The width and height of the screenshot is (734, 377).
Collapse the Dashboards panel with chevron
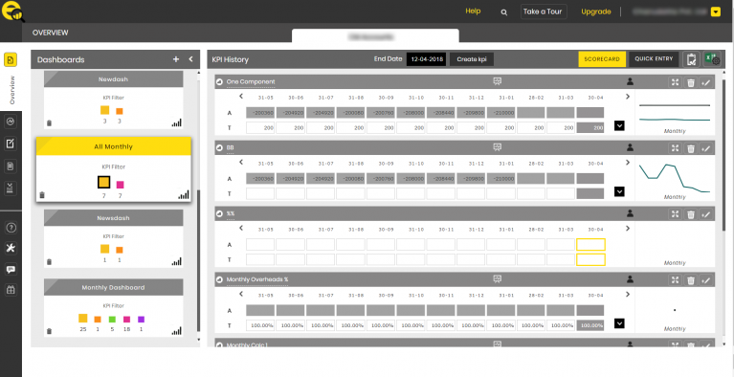[x=190, y=59]
